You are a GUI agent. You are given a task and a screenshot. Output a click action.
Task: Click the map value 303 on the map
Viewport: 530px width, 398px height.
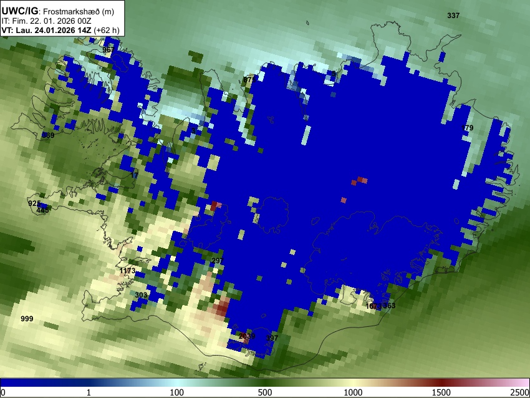point(141,295)
